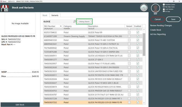This screenshot has width=182, height=107.
Task: Select SKU 612409971289 row
Action: (93, 36)
